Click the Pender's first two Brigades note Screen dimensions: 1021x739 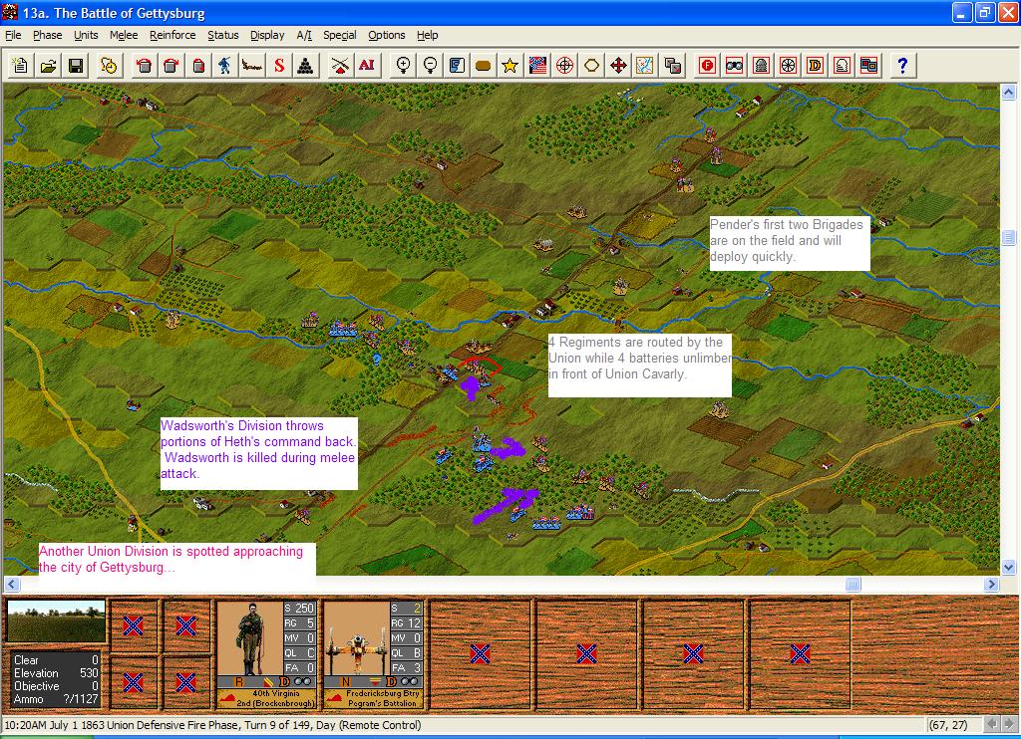click(790, 241)
